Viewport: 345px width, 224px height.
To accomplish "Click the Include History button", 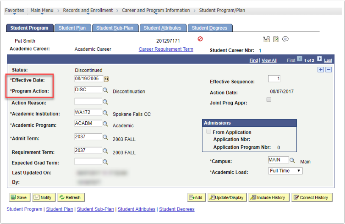I will (x=269, y=197).
